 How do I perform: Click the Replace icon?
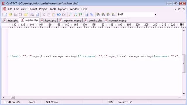(x=80, y=15)
